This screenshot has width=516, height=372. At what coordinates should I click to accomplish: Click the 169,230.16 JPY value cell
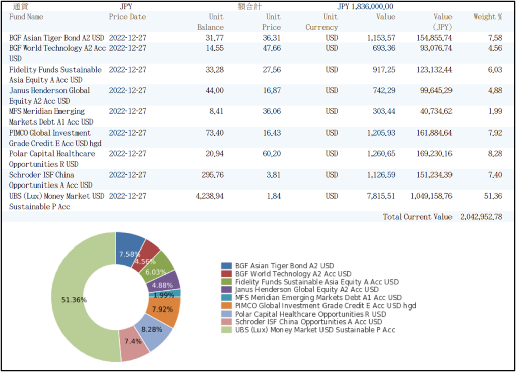(434, 153)
